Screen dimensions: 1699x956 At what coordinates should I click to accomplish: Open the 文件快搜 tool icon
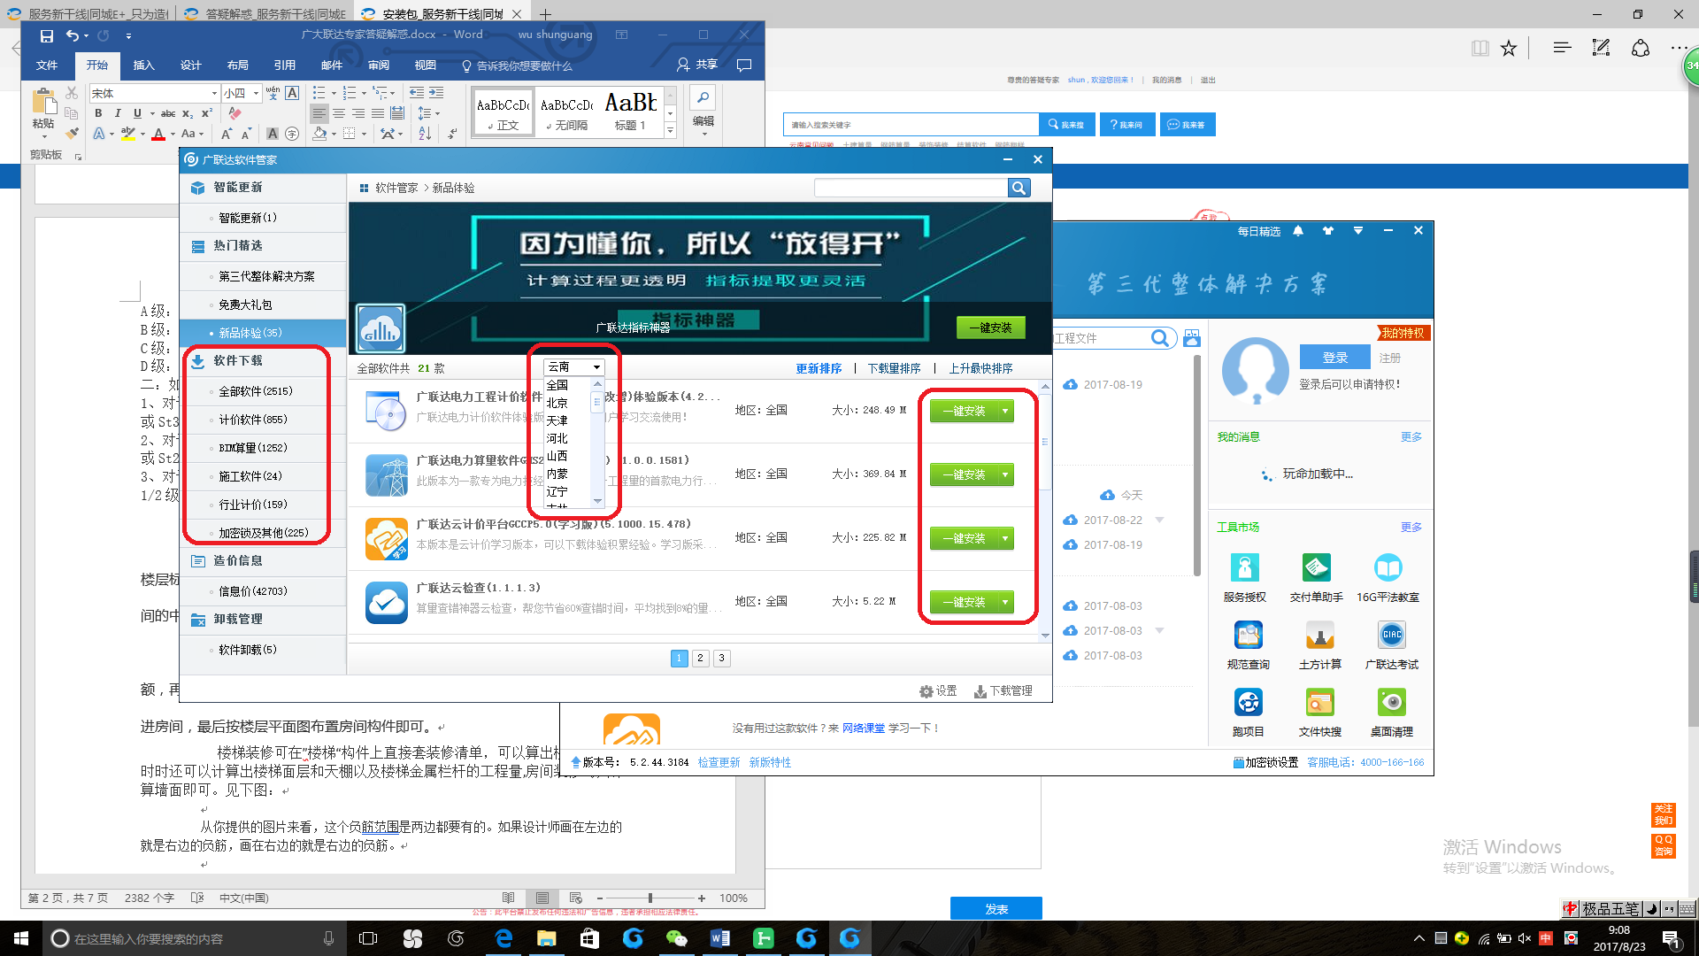1319,702
